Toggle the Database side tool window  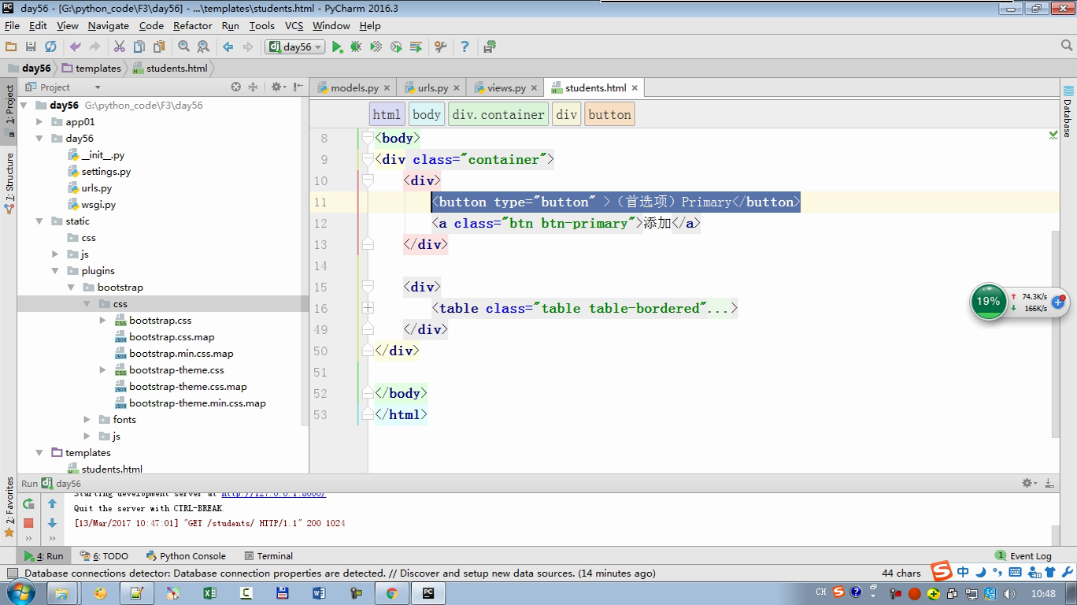pyautogui.click(x=1068, y=112)
